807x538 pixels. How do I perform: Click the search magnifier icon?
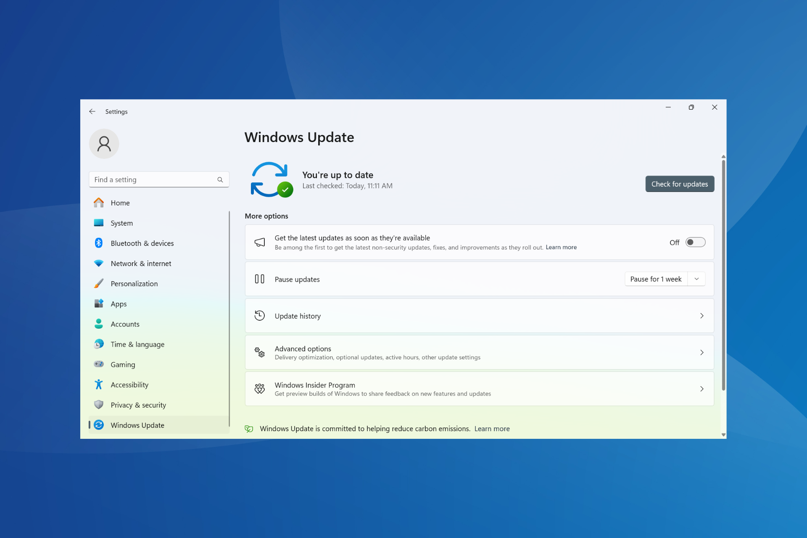pyautogui.click(x=220, y=179)
